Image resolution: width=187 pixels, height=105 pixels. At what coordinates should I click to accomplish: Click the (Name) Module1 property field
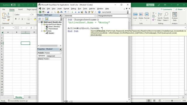pos(50,59)
